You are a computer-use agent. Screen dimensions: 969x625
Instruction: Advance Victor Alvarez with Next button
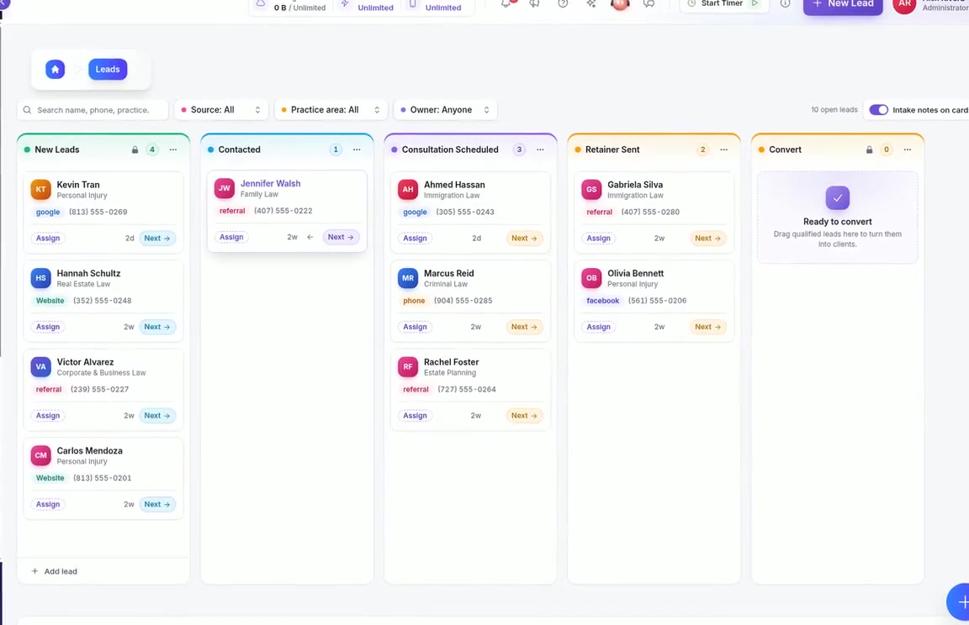157,416
